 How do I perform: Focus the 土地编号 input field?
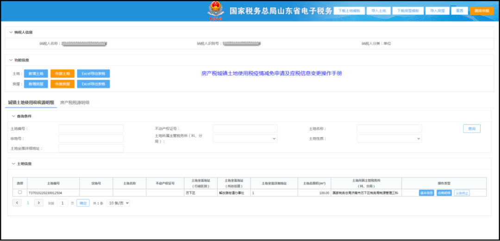click(91, 129)
